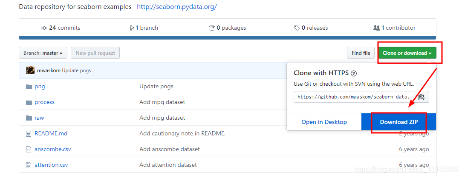Open the png row's Update pngs message
The image size is (462, 177).
coord(156,86)
